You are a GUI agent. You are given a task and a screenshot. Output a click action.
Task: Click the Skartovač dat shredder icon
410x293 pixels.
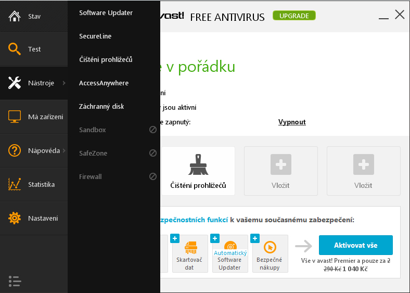point(191,248)
